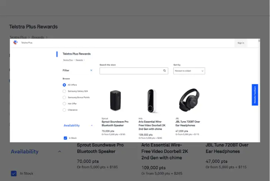
Task: Focus the Search the store field
Action: click(x=134, y=71)
